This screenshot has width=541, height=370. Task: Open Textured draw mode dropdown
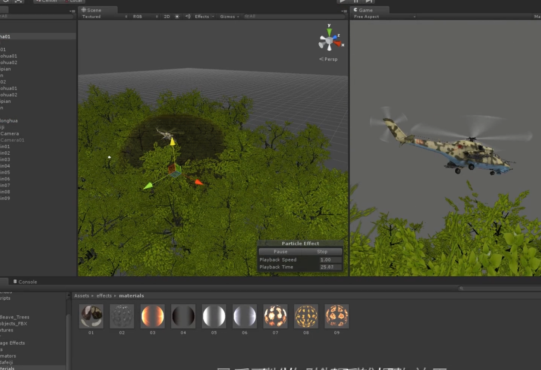coord(105,16)
